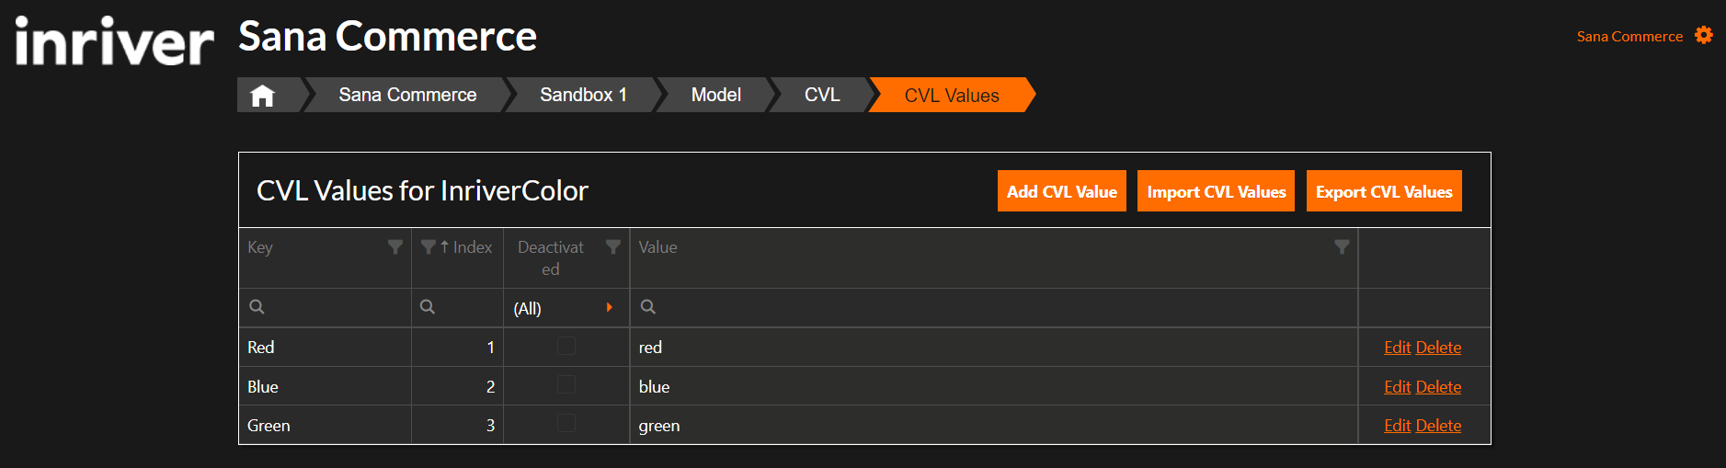Edit the Green CVL value
Viewport: 1726px width, 468px height.
(x=1398, y=426)
